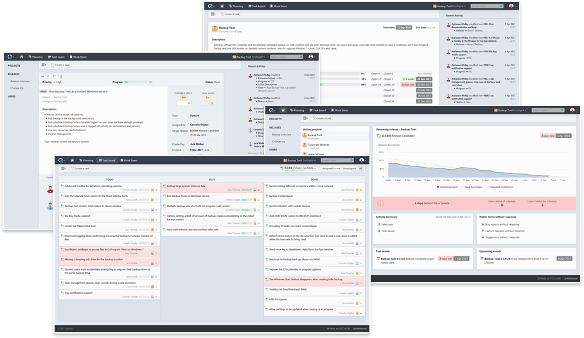Select the 'All' filter on the task board
This screenshot has width=584, height=338.
click(360, 168)
